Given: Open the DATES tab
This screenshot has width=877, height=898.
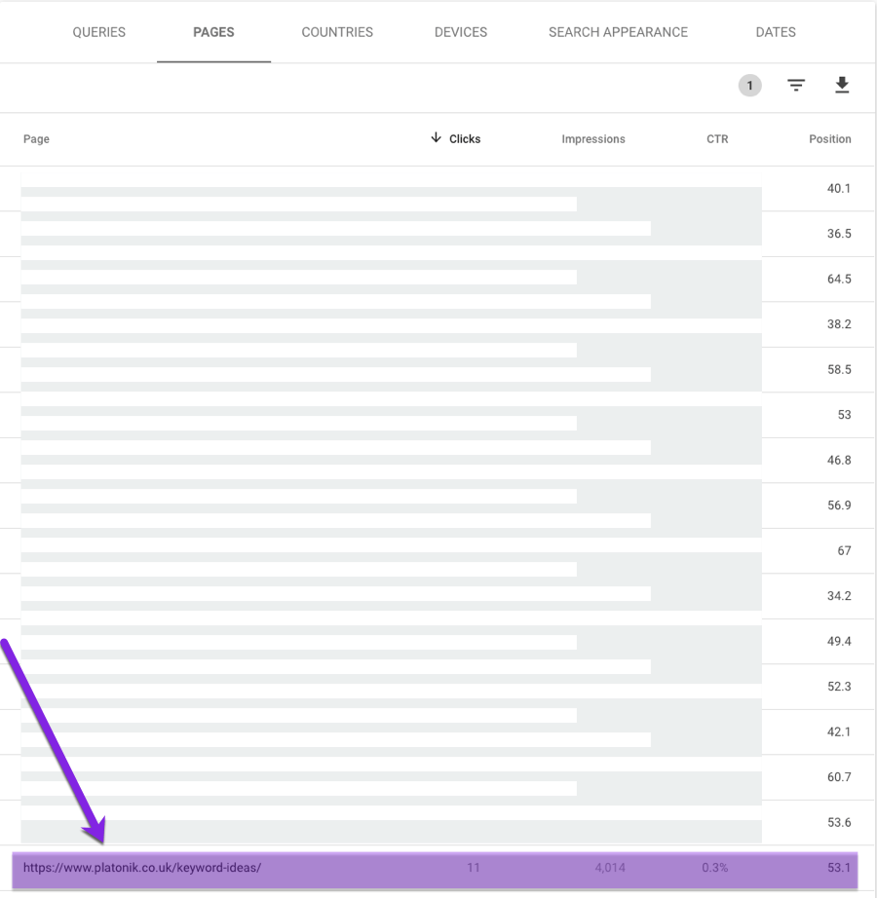Looking at the screenshot, I should coord(776,32).
